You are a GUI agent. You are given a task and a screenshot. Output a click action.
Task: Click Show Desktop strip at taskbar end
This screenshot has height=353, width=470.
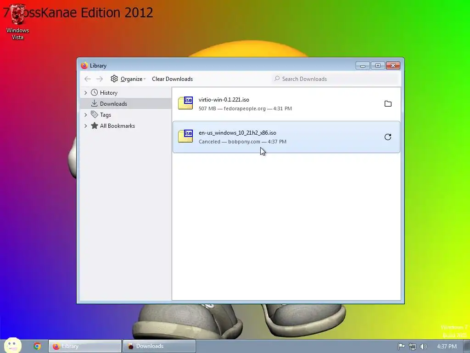pyautogui.click(x=467, y=347)
